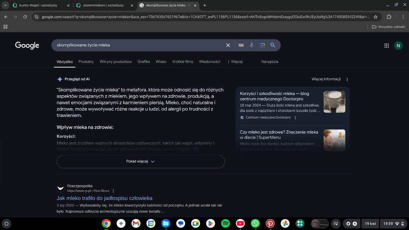This screenshot has height=230, width=409.
Task: Open the Google apps grid
Action: [x=386, y=46]
